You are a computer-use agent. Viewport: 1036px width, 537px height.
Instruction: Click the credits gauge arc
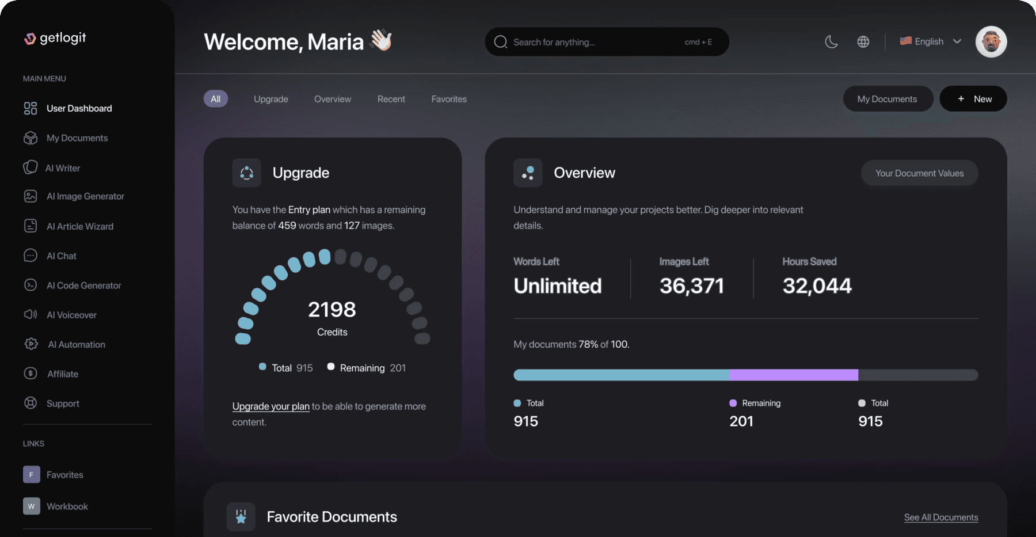coord(333,296)
